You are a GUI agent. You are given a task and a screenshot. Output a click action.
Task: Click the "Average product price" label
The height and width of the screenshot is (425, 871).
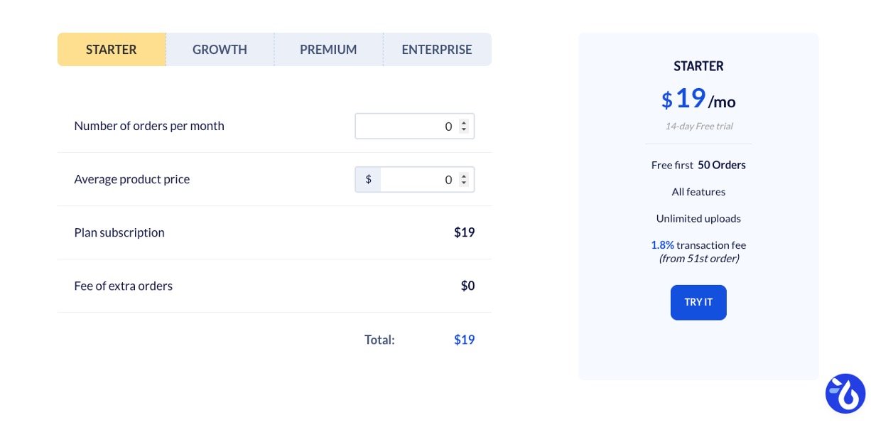pos(132,180)
